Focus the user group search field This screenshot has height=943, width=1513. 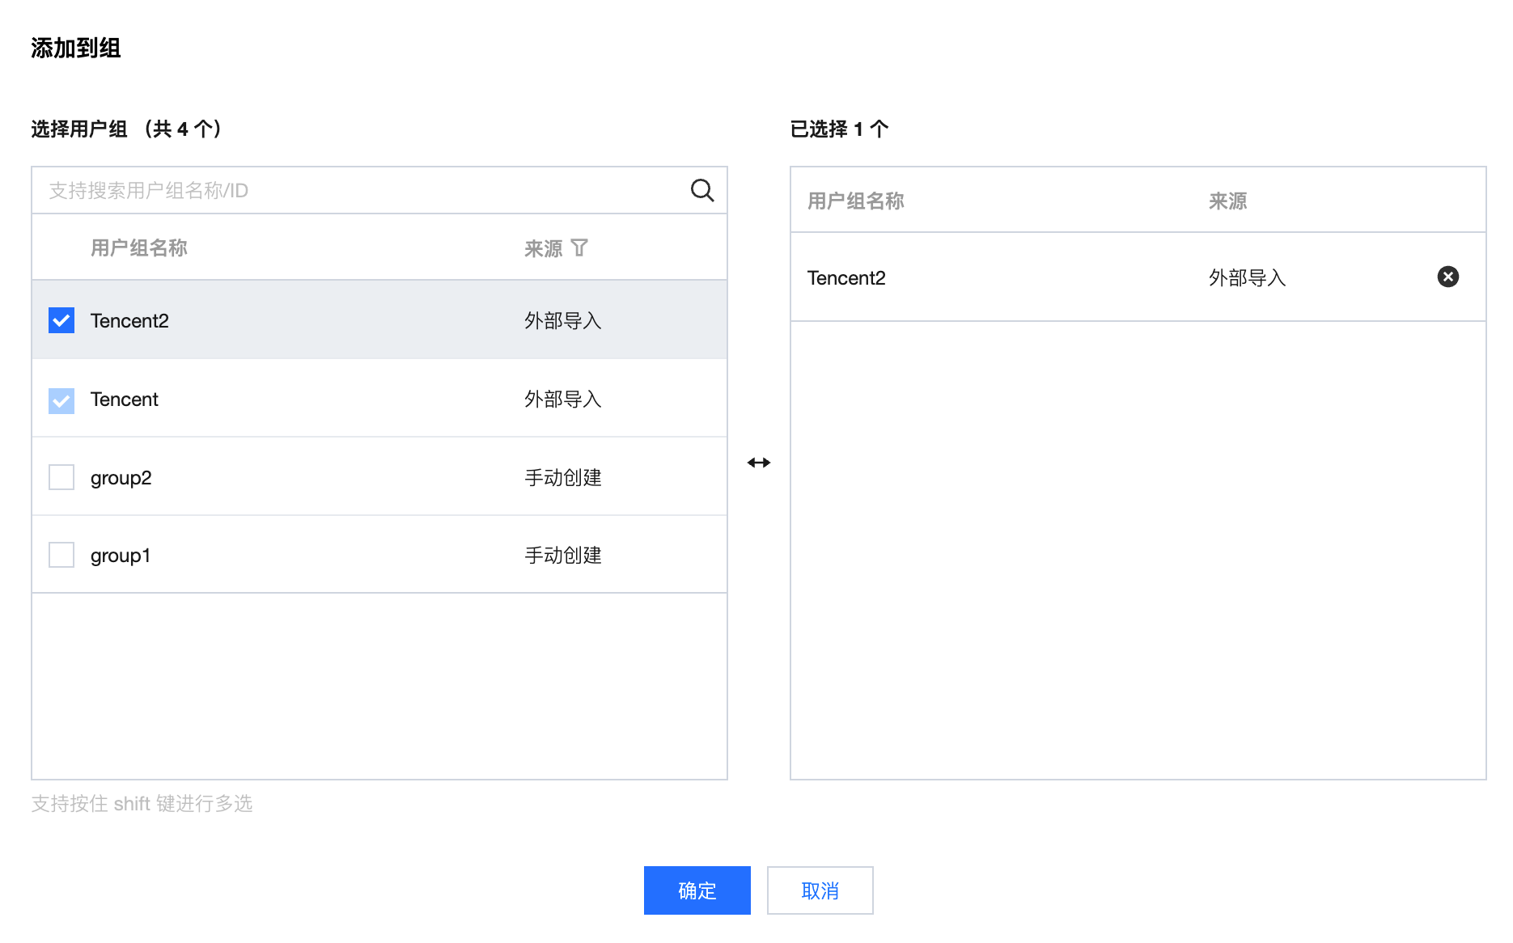pyautogui.click(x=356, y=190)
